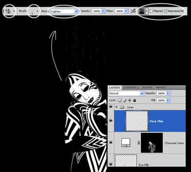The image size is (191, 172).
Task: Click the Flow value field
Action: click(120, 11)
